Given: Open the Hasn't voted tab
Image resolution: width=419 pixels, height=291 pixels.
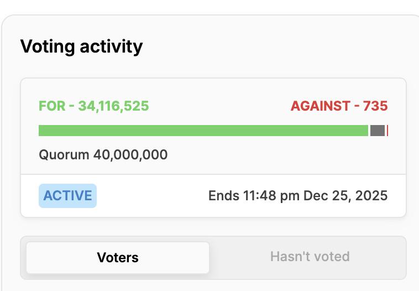Looking at the screenshot, I should [x=310, y=257].
